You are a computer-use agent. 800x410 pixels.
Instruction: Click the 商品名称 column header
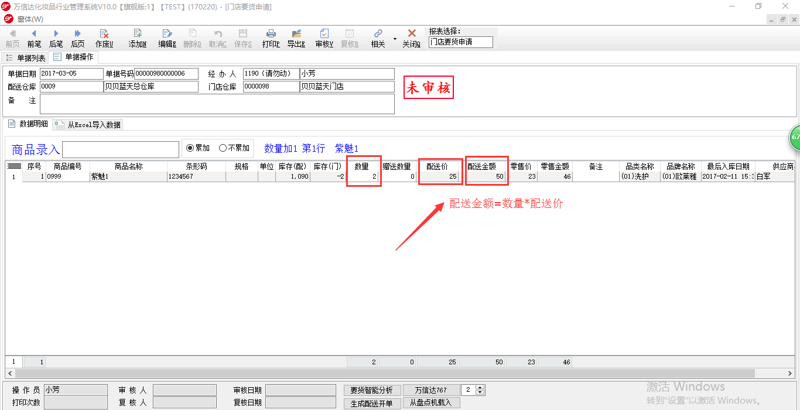(128, 167)
